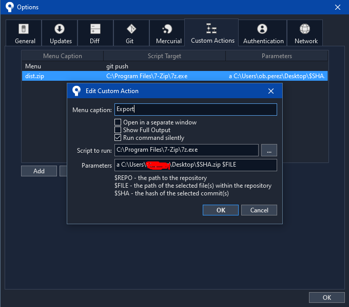The image size is (349, 307).
Task: Click the dist.zip parameters cell
Action: tap(277, 76)
